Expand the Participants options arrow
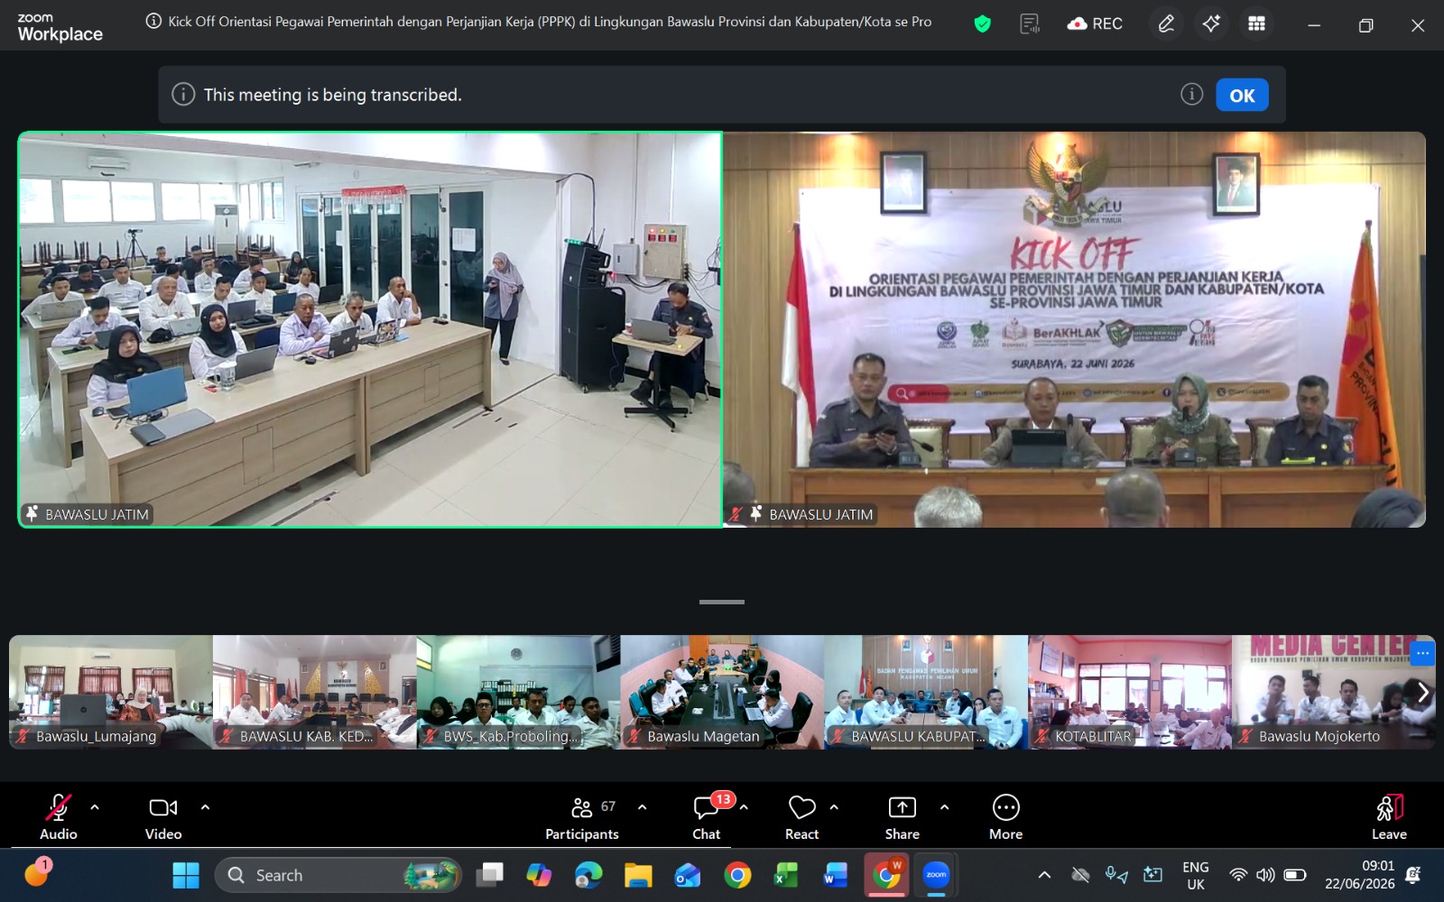Viewport: 1444px width, 902px height. click(642, 807)
